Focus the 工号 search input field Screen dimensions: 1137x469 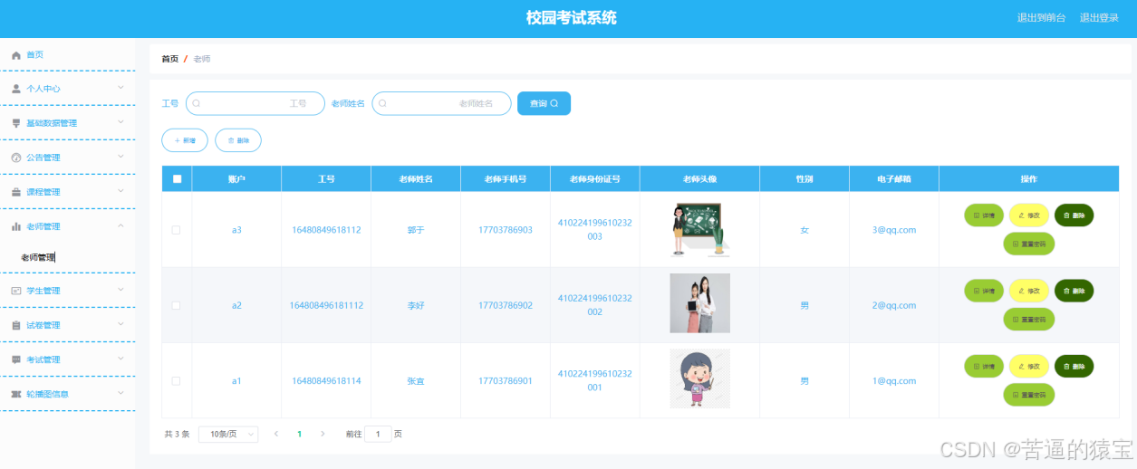pos(255,103)
